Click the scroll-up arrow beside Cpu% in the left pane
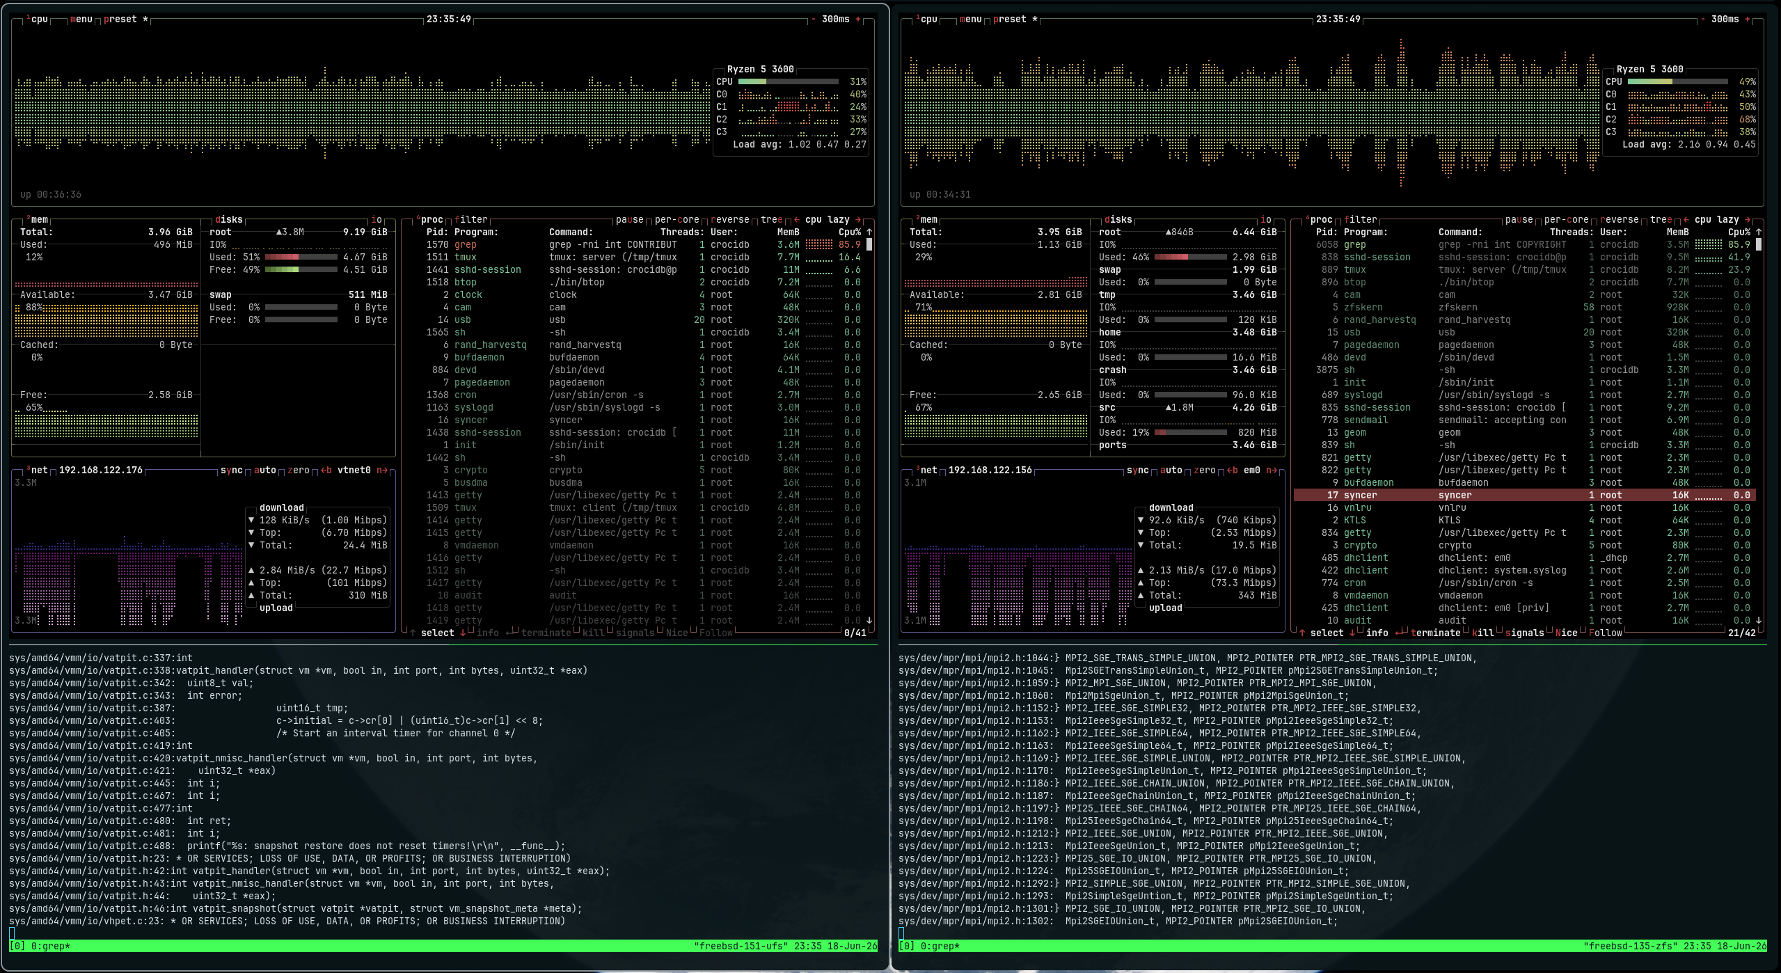The width and height of the screenshot is (1781, 973). (x=869, y=232)
